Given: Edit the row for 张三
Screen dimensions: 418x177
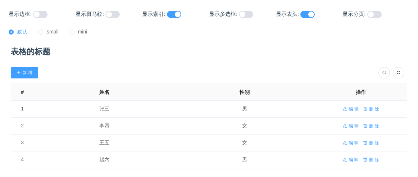Looking at the screenshot, I should coord(351,109).
